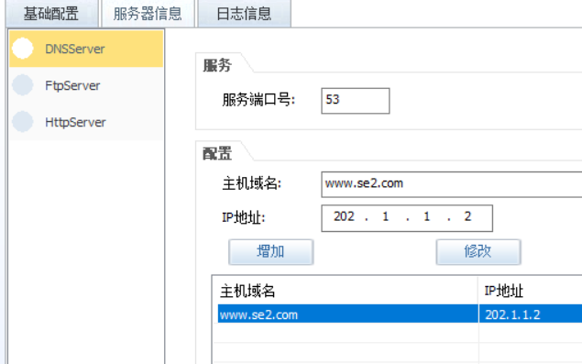Open the 服务器信息 tab
The image size is (582, 364).
click(148, 14)
